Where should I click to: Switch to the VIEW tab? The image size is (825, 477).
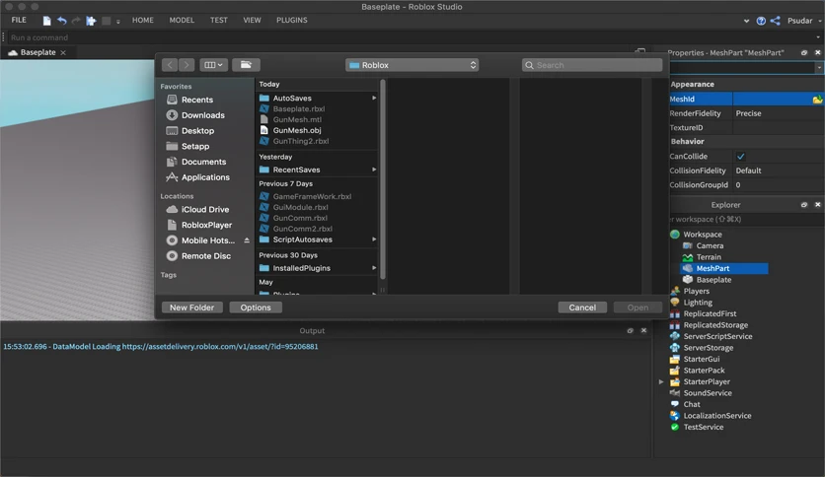point(252,20)
